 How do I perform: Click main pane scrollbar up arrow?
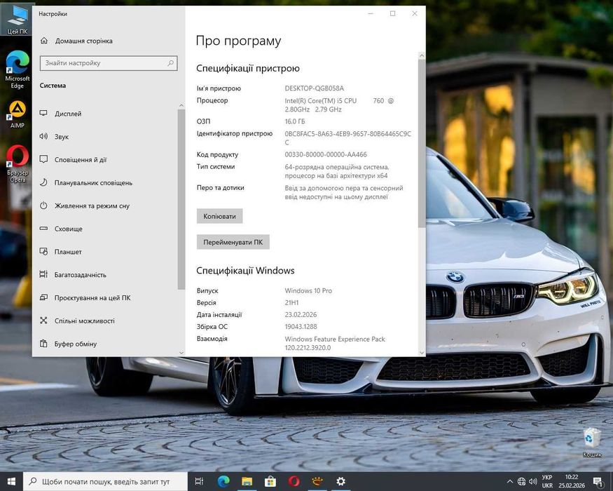(x=422, y=56)
